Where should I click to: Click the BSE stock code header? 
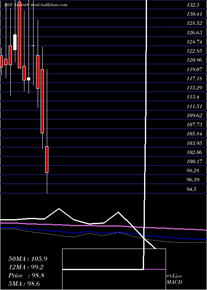click(x=16, y=5)
